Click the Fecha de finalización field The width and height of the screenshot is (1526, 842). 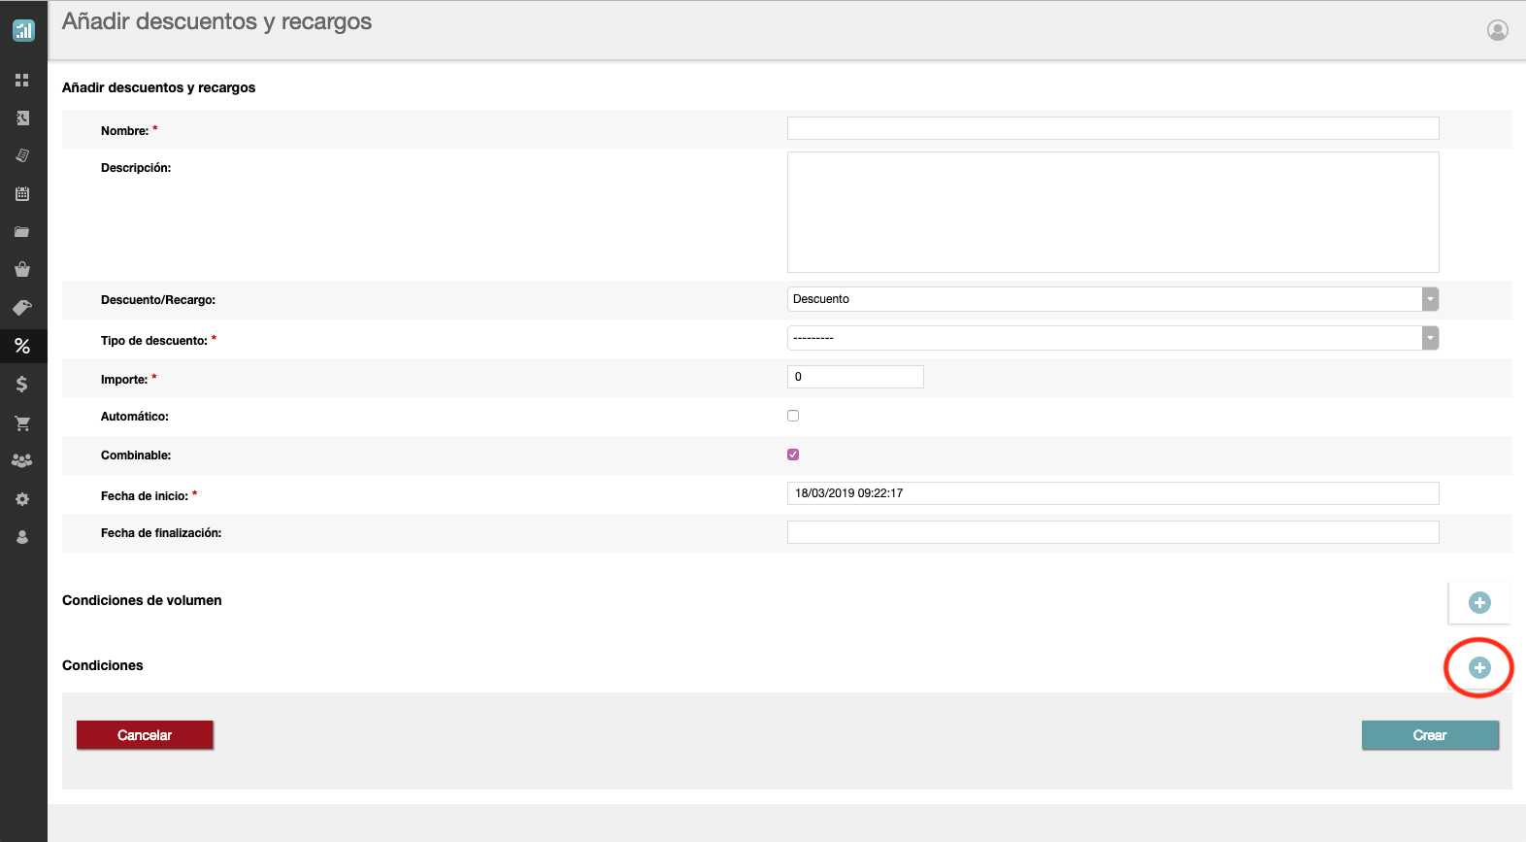click(x=1112, y=532)
